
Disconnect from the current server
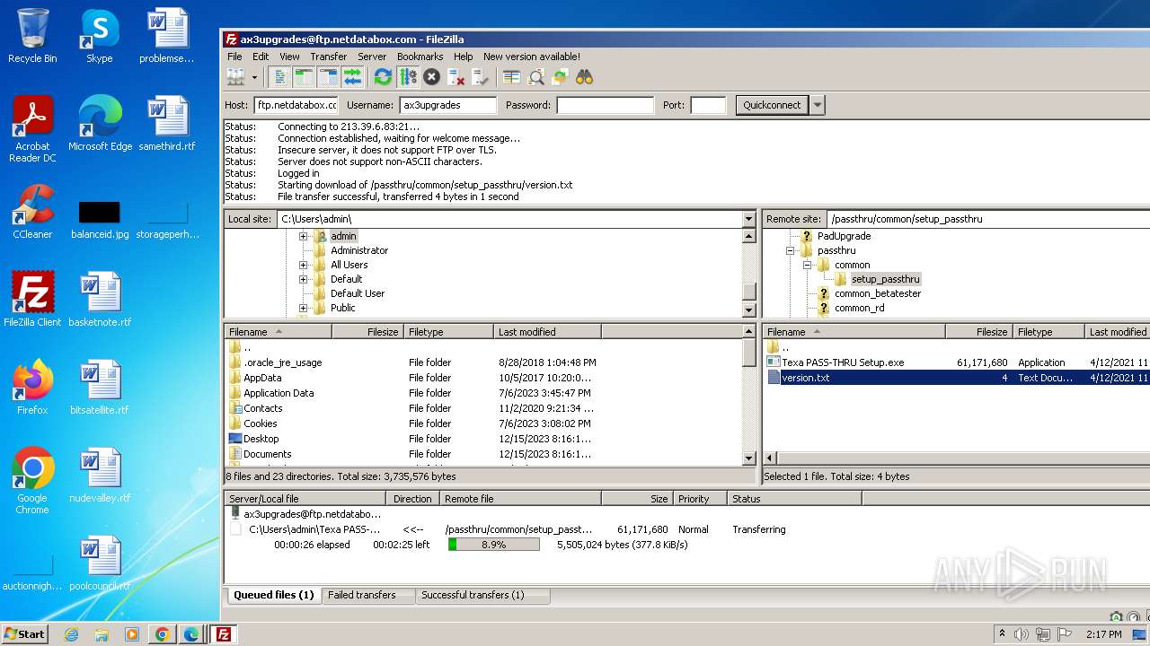pos(456,77)
